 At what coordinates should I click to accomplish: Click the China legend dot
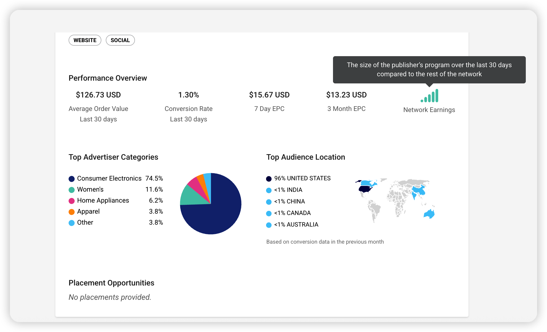tap(269, 202)
